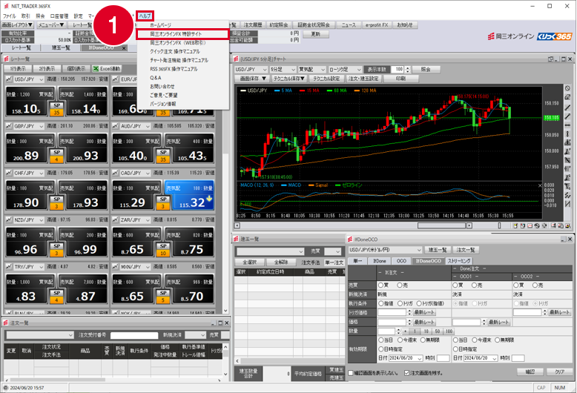Open chart icon for ZAR/JPY rate panel

point(116,219)
